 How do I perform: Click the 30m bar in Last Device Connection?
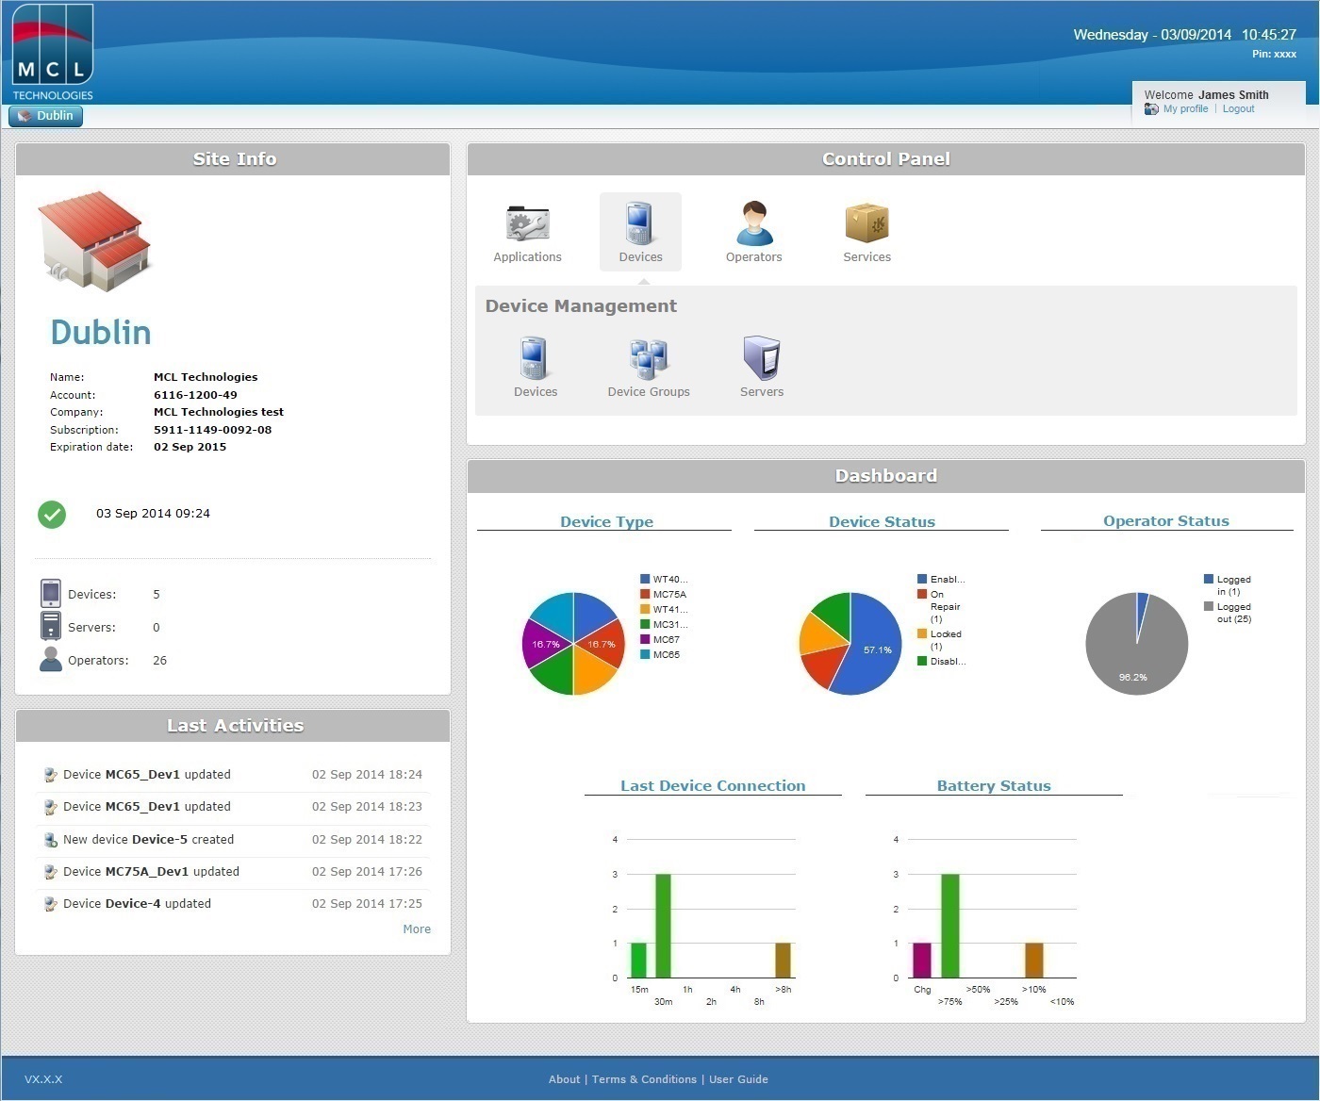click(663, 926)
